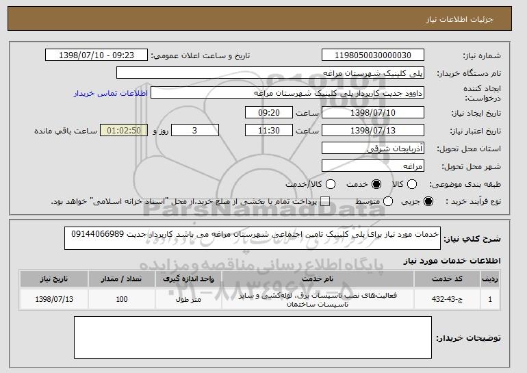Click the unit cell متر طول
The height and width of the screenshot is (373, 527).
point(188,299)
